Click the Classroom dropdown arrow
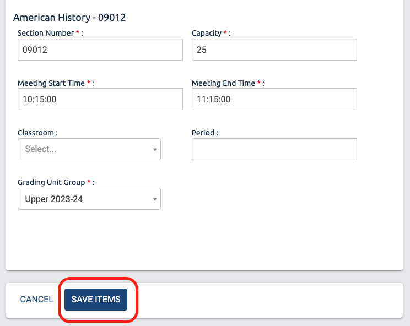The height and width of the screenshot is (326, 410). 154,150
